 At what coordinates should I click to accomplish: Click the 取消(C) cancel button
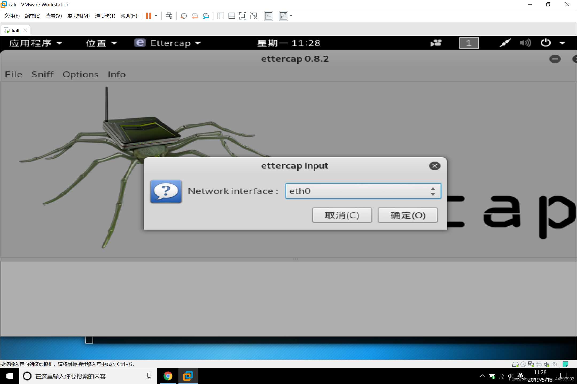pyautogui.click(x=342, y=215)
